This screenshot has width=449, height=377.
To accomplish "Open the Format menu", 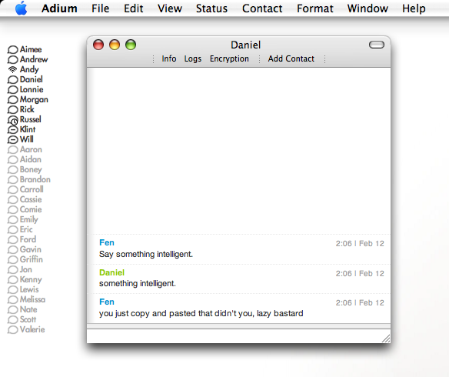I will point(314,8).
